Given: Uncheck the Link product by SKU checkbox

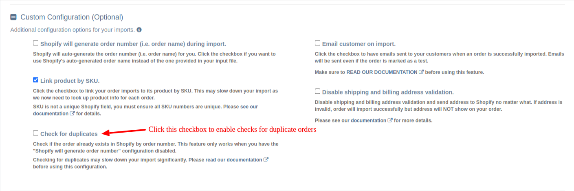Looking at the screenshot, I should (x=36, y=80).
